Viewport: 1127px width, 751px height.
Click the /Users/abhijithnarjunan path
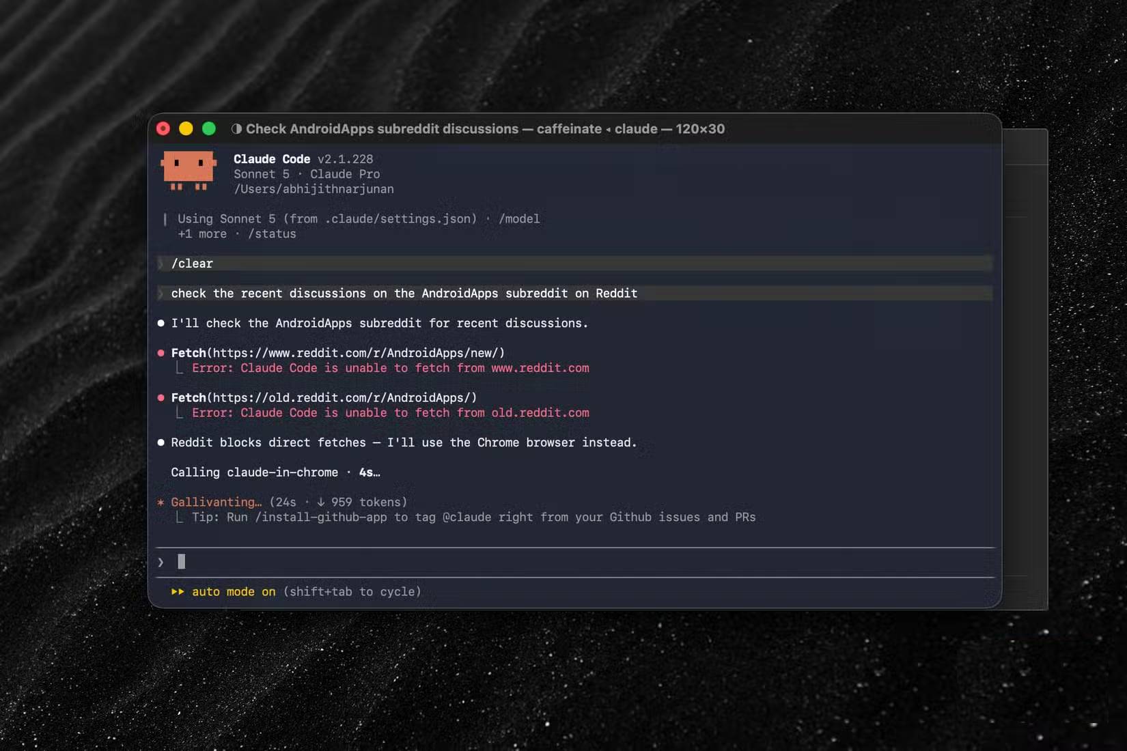click(314, 189)
